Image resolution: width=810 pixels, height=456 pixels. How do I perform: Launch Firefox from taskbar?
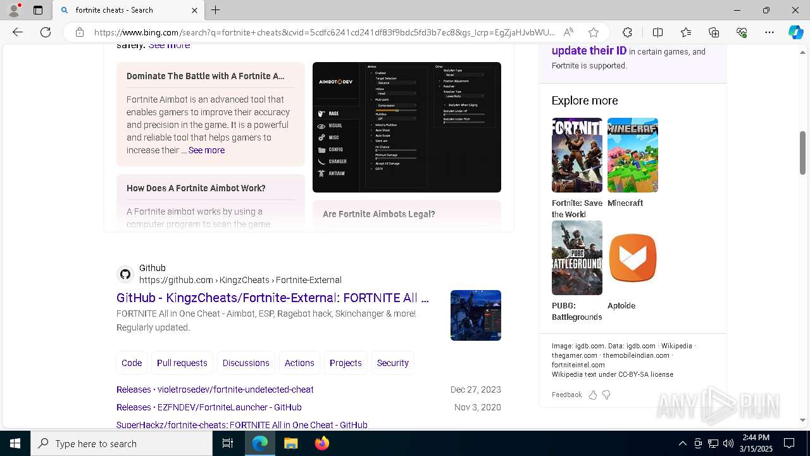coord(321,443)
